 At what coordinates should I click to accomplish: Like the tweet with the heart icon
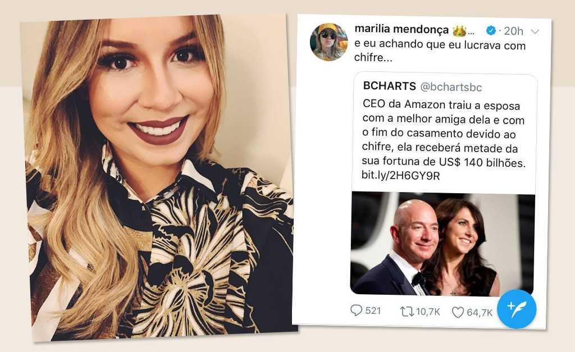(x=458, y=312)
